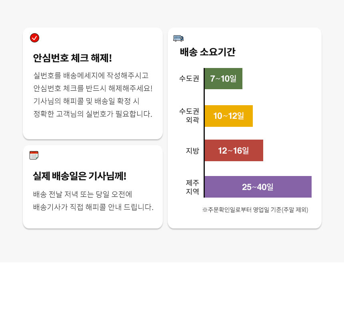Click the 안심번호 체크 해제! heading
The height and width of the screenshot is (310, 344).
coord(72,58)
